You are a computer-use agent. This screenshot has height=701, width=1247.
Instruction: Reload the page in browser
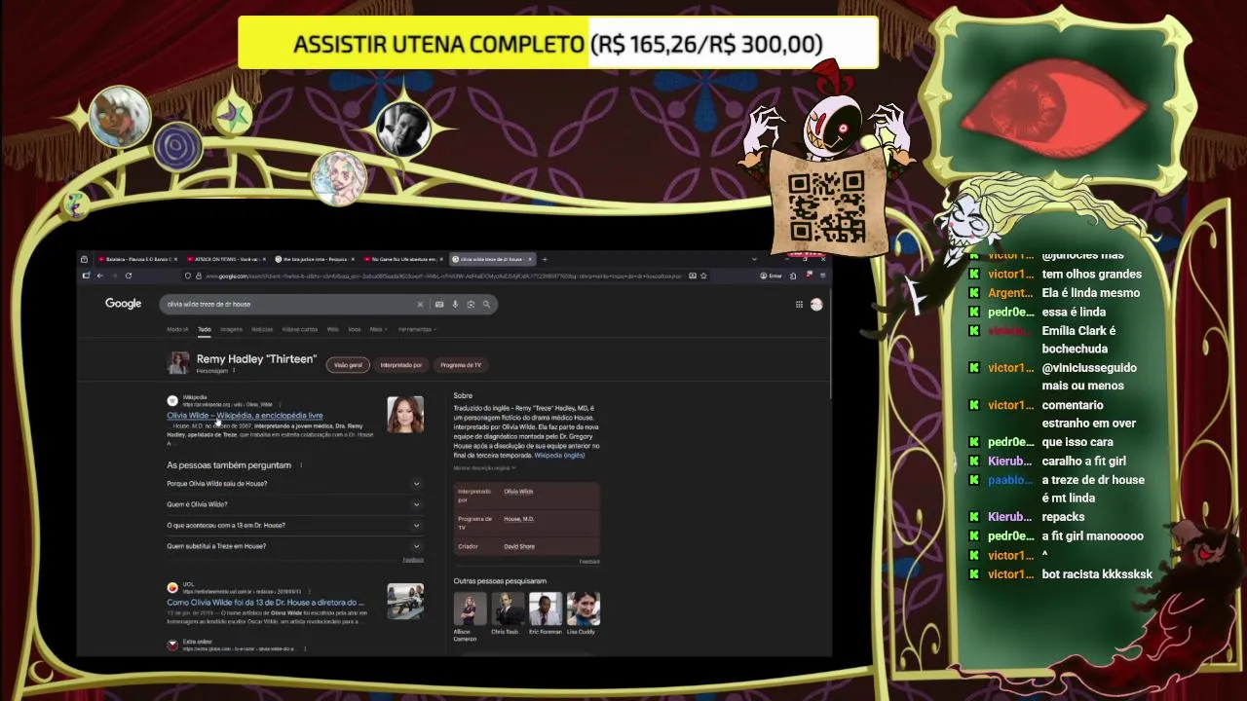[128, 276]
